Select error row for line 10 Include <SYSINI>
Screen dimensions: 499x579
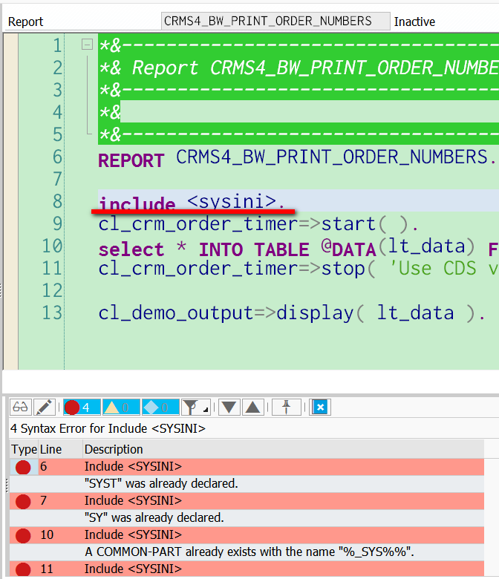coord(247,534)
